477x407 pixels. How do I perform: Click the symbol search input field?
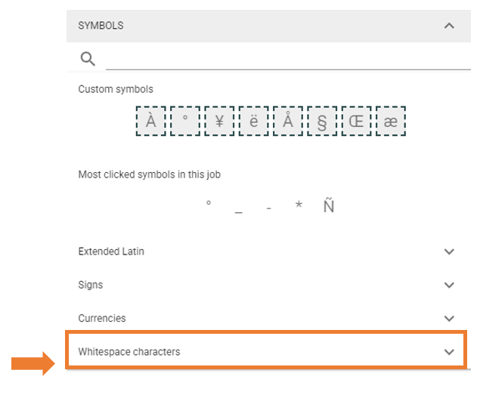click(287, 59)
